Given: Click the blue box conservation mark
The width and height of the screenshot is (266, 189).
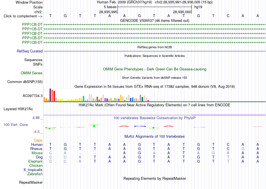Looking at the screenshot, I should click(x=140, y=126).
